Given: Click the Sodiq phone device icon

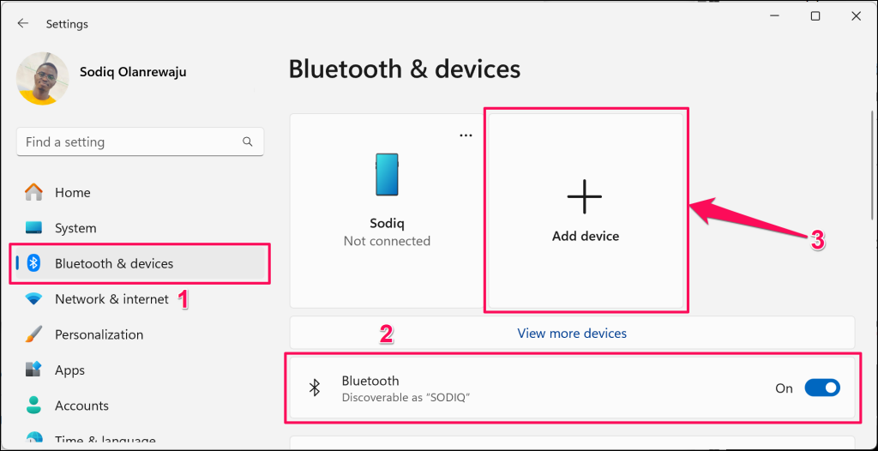Looking at the screenshot, I should [387, 174].
